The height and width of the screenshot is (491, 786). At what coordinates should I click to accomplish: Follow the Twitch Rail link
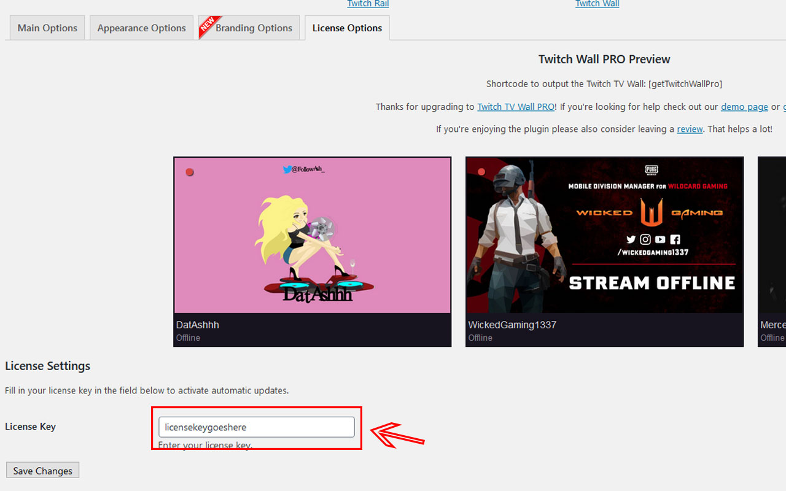pyautogui.click(x=368, y=4)
